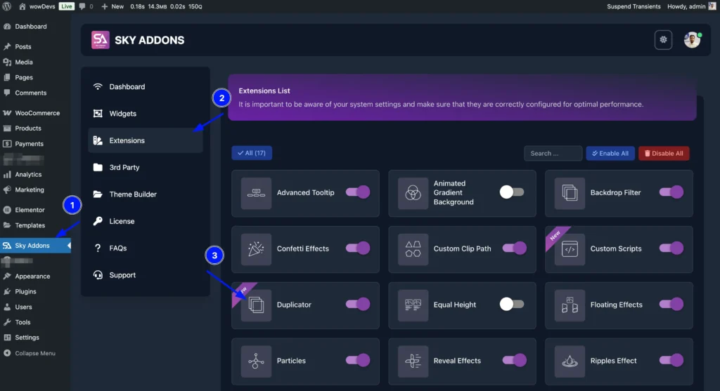Viewport: 720px width, 391px height.
Task: Click the Ripples Effect icon
Action: 570,361
